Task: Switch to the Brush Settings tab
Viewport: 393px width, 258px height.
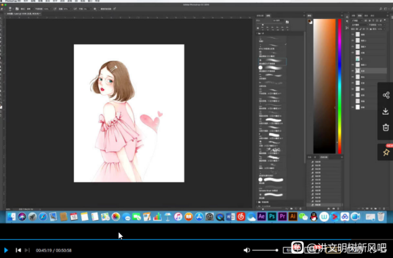Action: (x=260, y=16)
